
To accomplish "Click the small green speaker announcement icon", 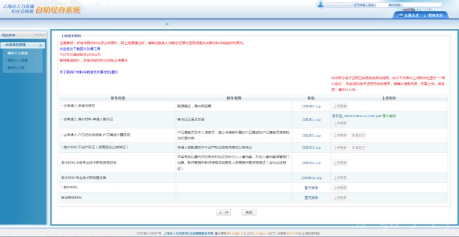I will pos(167,24).
